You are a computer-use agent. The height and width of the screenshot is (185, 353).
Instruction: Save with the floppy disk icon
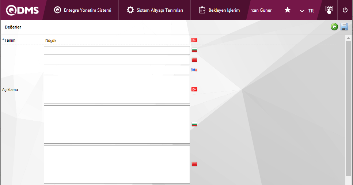(x=344, y=27)
